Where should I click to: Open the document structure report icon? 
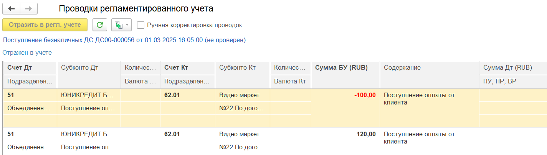click(119, 25)
